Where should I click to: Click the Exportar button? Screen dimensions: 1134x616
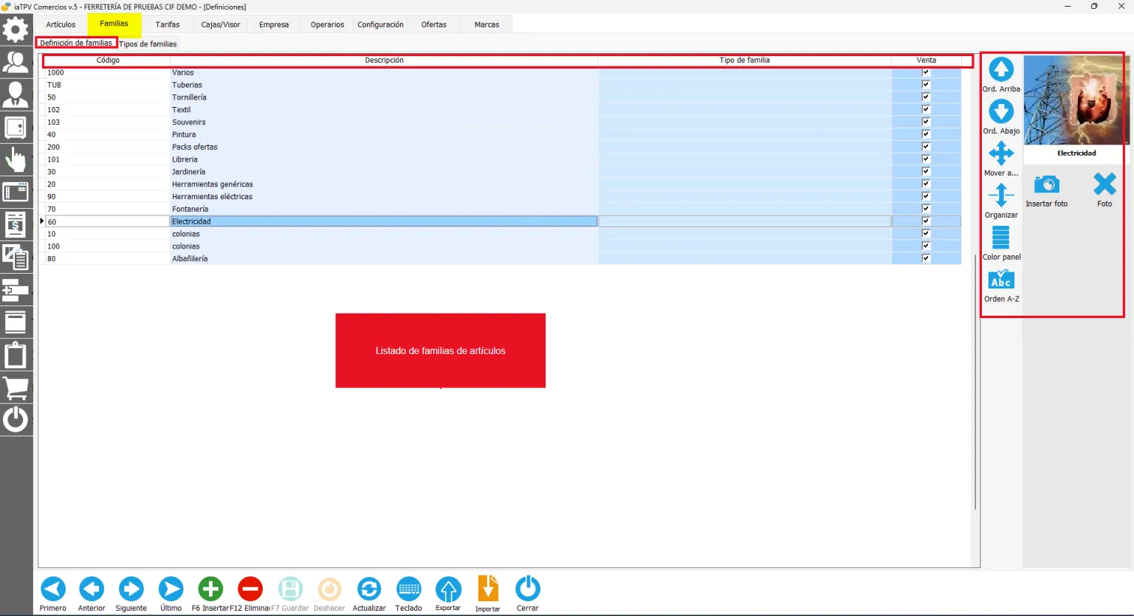point(448,589)
